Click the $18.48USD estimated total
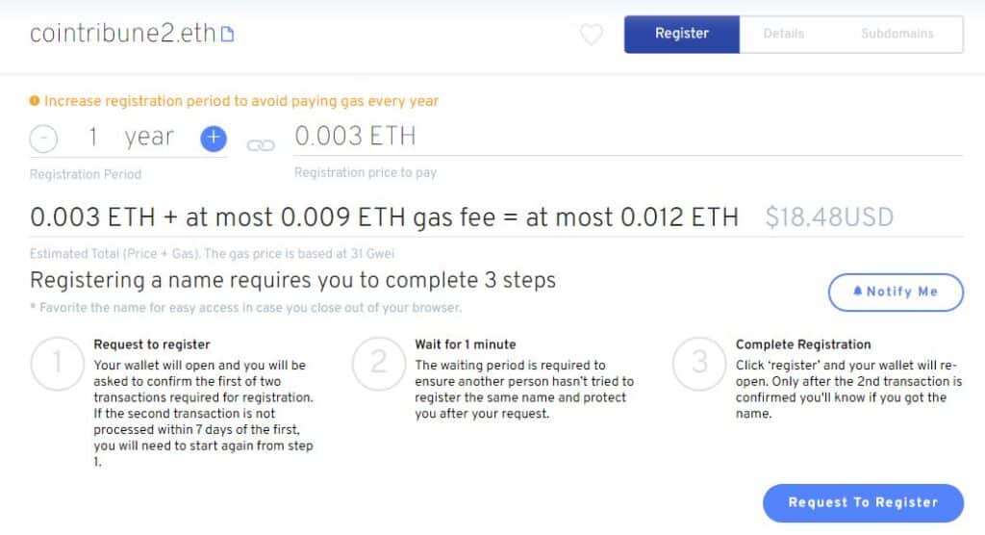Screen dimensions: 985x535 coord(829,217)
